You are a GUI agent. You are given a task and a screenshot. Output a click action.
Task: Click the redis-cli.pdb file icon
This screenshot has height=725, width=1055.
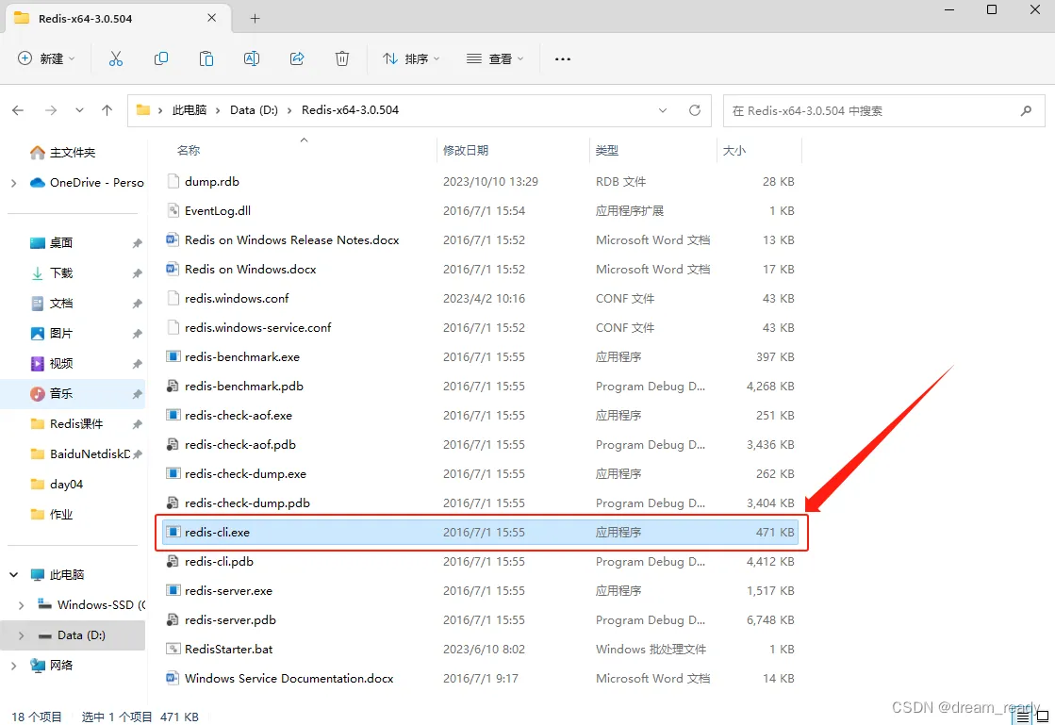[173, 562]
